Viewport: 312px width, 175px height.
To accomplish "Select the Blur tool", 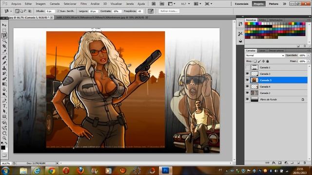I will (x=4, y=89).
